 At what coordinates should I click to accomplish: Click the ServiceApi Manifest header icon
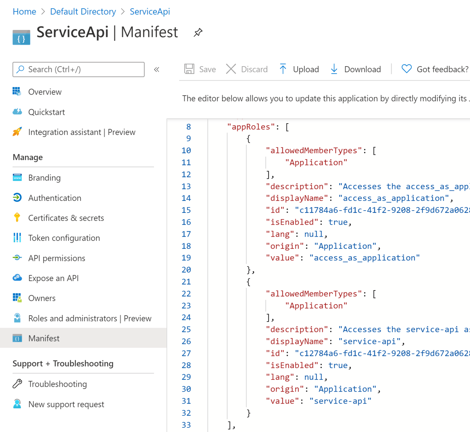pos(21,37)
